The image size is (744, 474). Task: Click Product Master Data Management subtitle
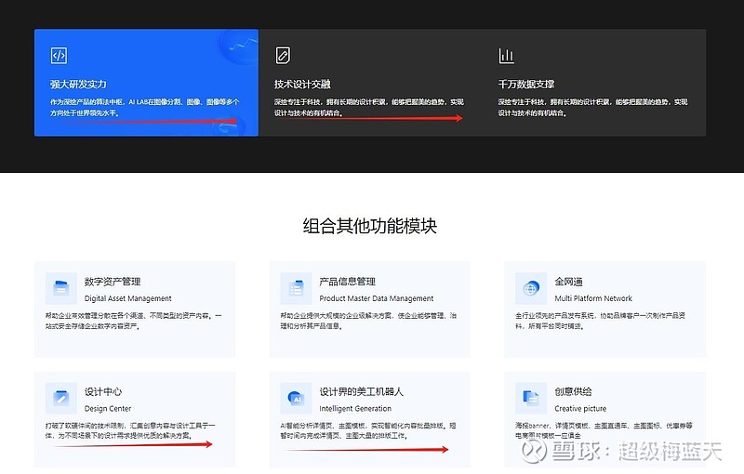[377, 298]
